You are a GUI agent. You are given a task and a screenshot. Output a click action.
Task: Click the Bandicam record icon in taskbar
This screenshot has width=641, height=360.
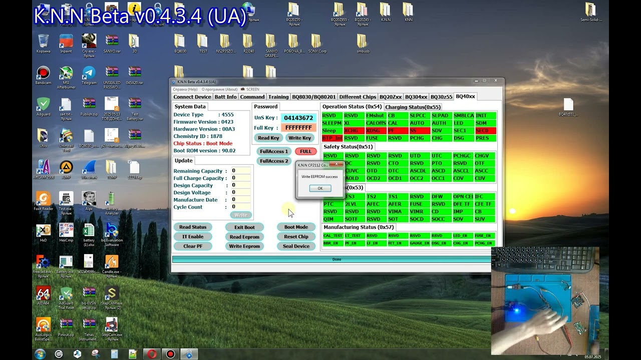tap(170, 354)
